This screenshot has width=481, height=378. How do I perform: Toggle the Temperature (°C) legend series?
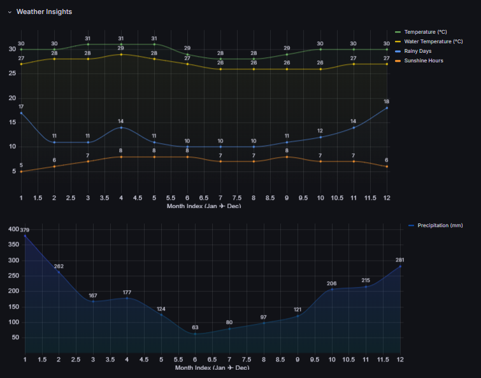[425, 32]
